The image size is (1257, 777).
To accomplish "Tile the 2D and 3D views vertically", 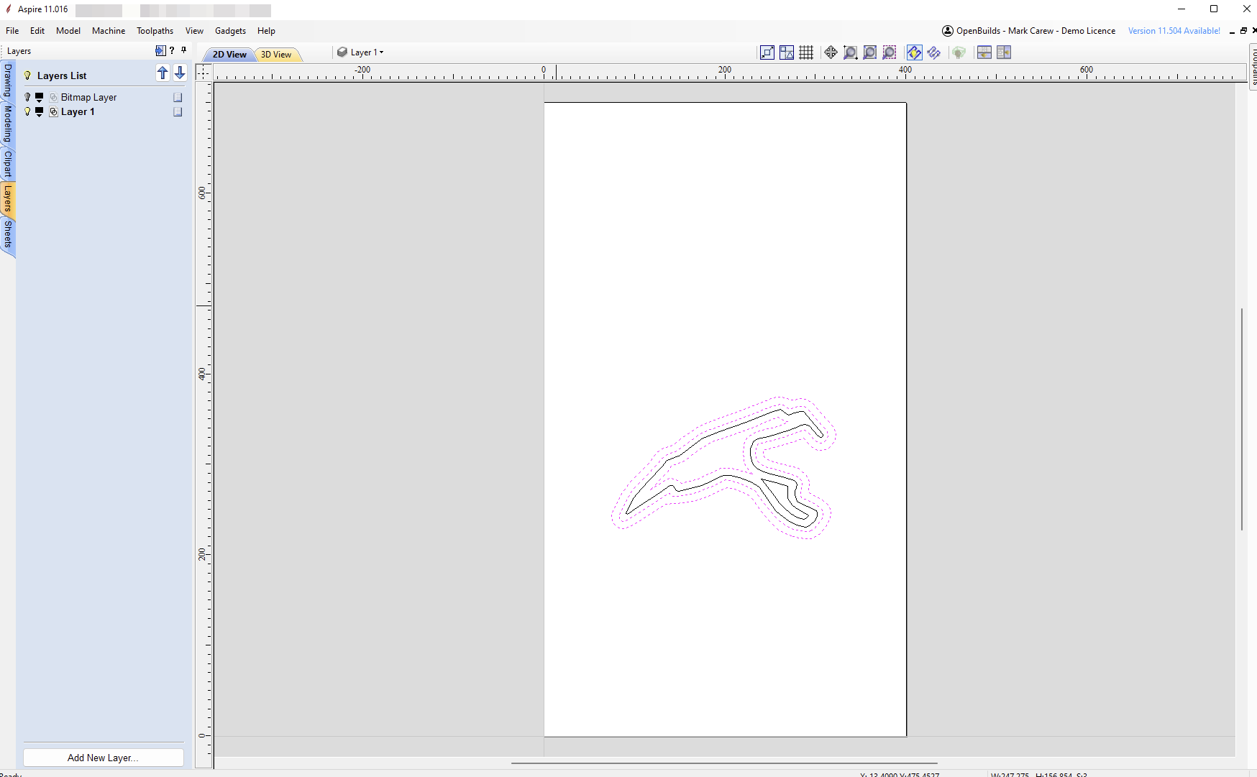I will (x=1004, y=52).
